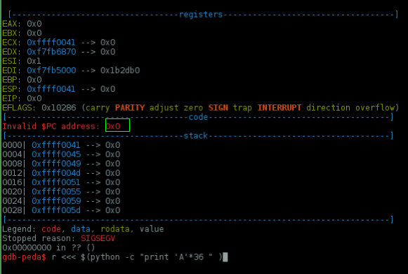Image resolution: width=408 pixels, height=274 pixels.
Task: Click stack address 0xffff004d at offset 0012
Action: (x=56, y=173)
